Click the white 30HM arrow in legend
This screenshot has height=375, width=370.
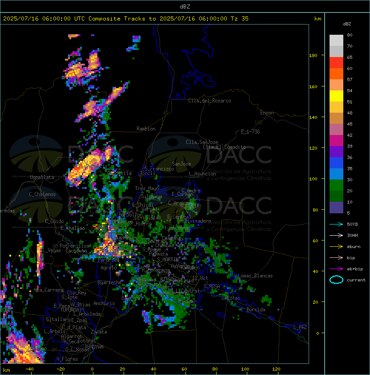tap(336, 235)
